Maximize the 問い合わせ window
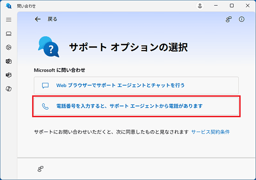 [x=232, y=6]
